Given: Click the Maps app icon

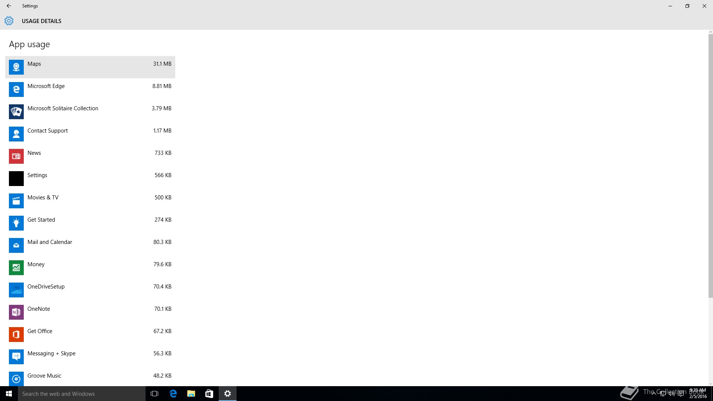Looking at the screenshot, I should (16, 67).
